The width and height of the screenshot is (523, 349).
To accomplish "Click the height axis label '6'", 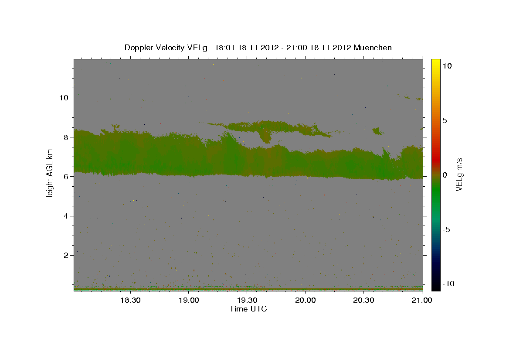I will (x=66, y=176).
